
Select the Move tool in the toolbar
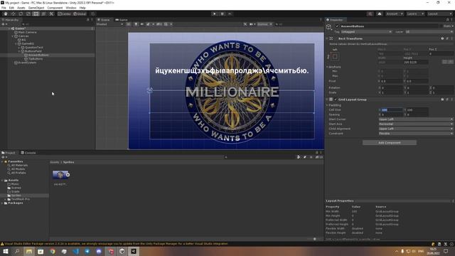(x=13, y=14)
